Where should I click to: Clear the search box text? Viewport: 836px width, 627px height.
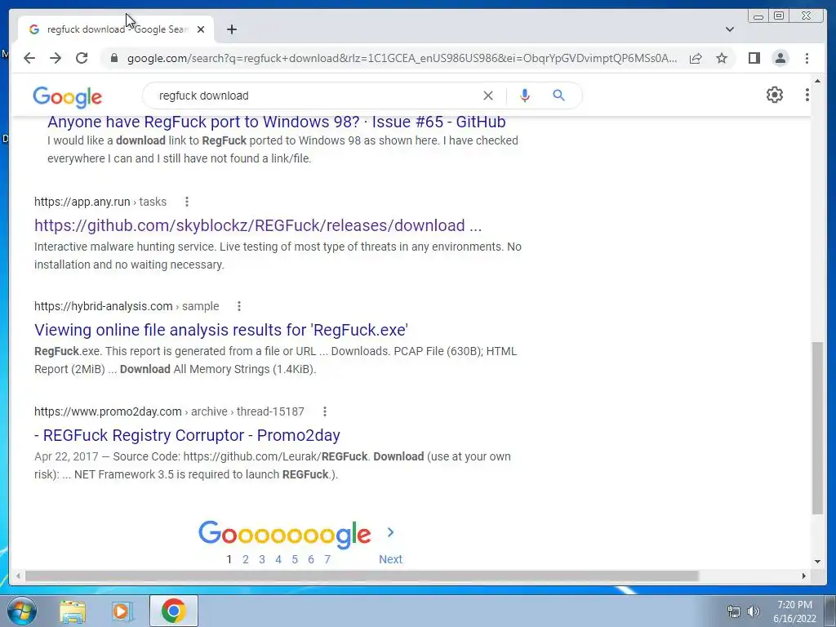(488, 96)
